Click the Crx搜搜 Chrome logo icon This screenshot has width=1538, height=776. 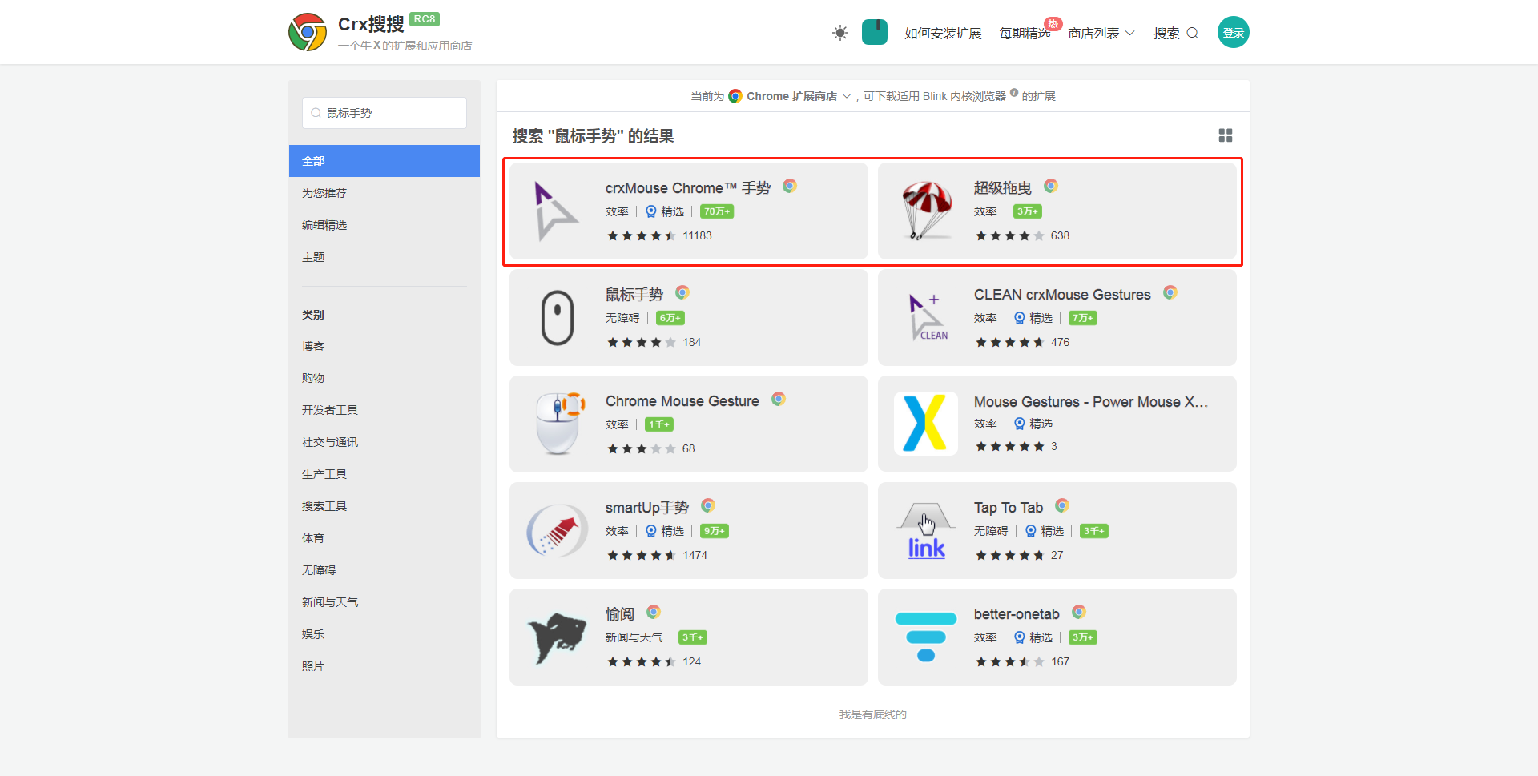point(308,32)
